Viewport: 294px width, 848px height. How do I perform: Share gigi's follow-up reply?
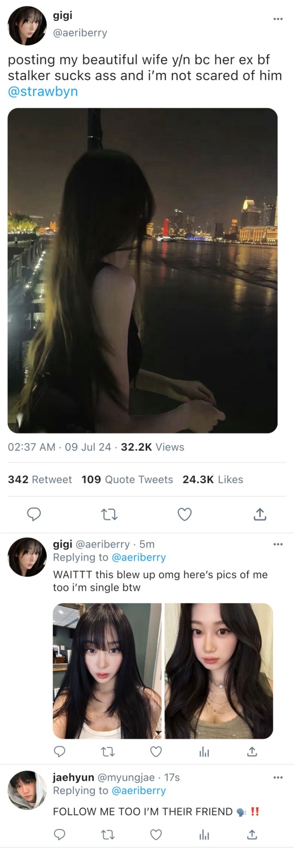(x=252, y=752)
